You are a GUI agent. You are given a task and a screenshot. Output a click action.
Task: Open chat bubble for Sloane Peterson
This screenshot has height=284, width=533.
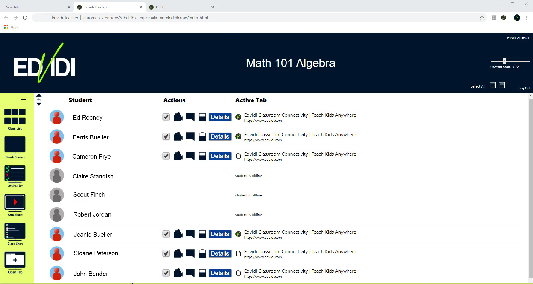(x=190, y=253)
